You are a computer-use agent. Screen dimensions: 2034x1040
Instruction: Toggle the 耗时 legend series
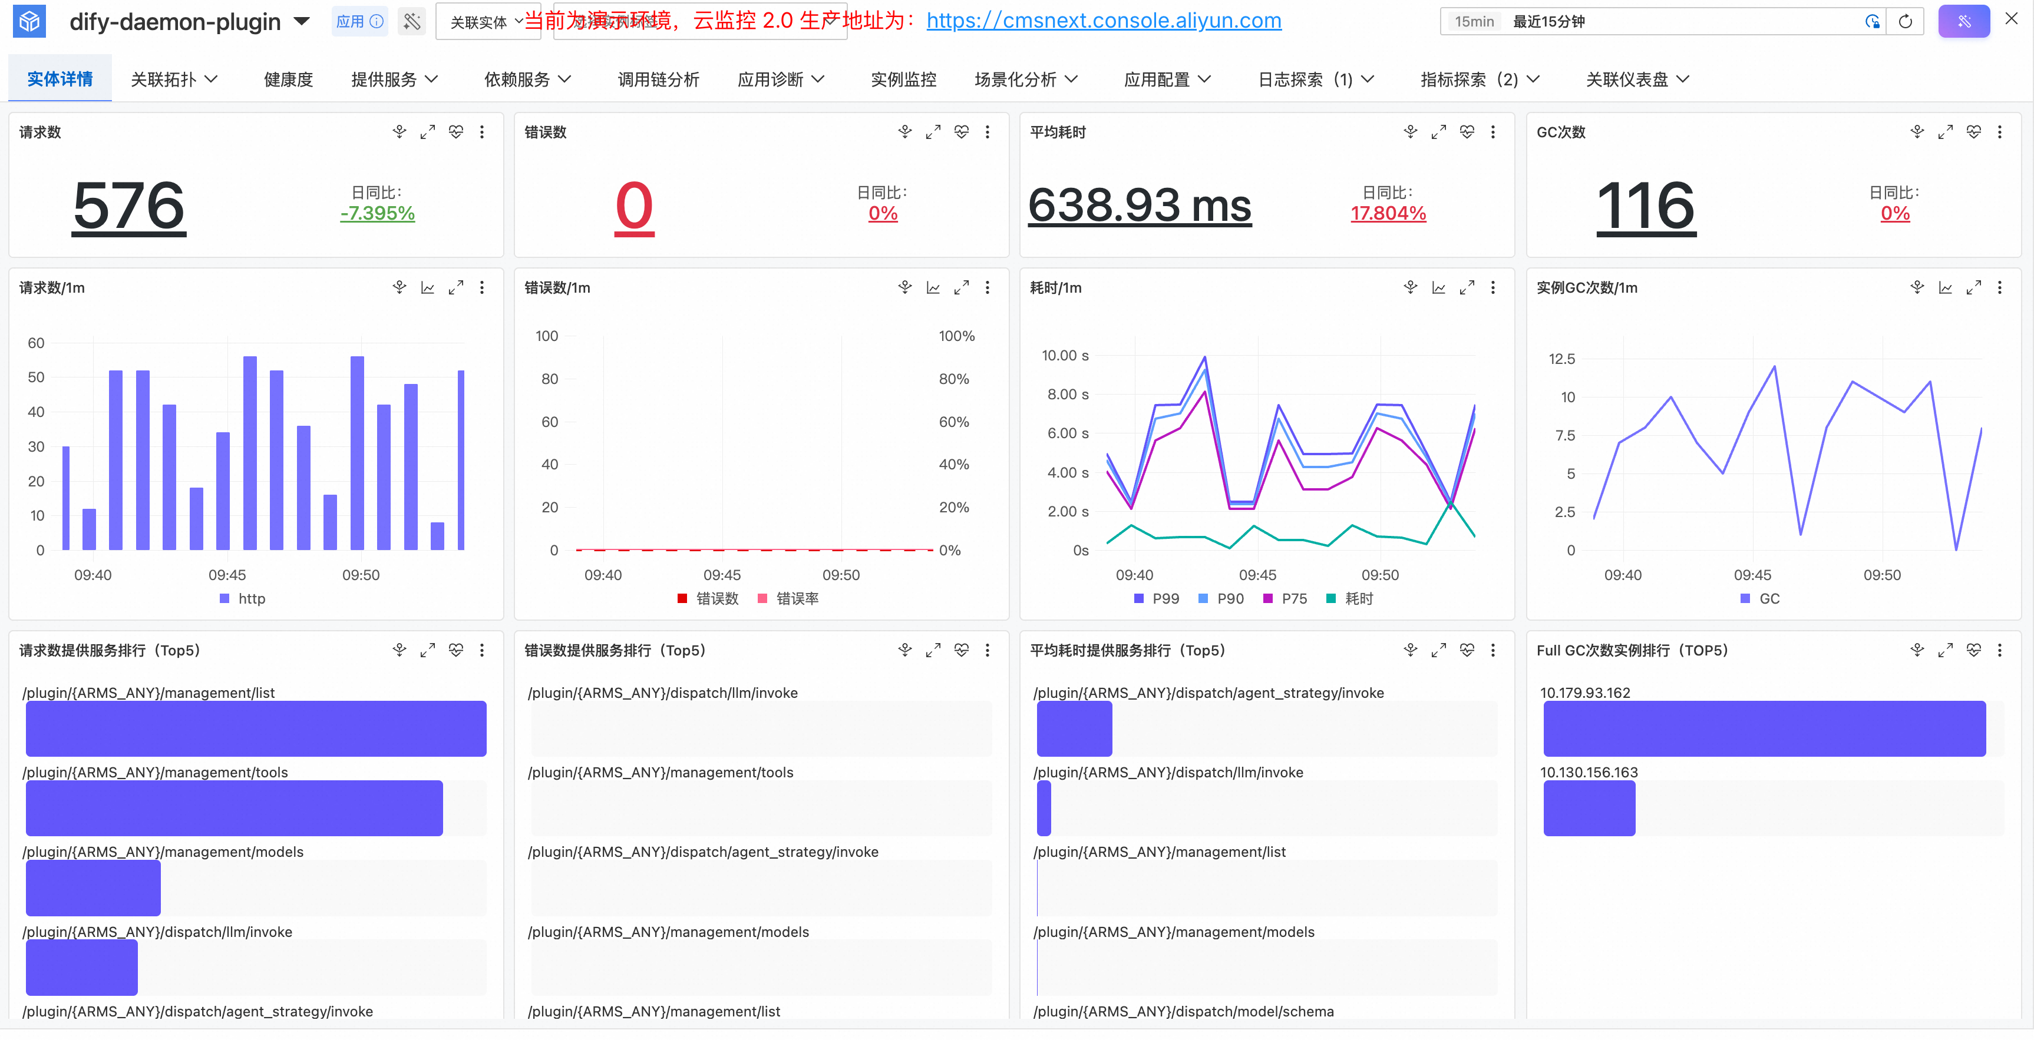[1351, 598]
